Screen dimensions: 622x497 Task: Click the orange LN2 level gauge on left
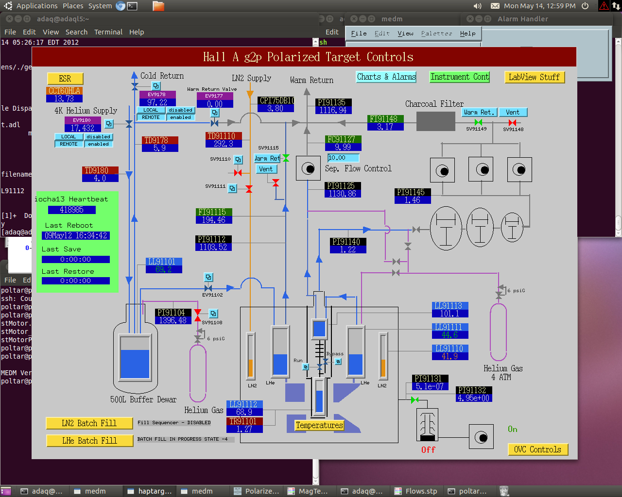251,356
